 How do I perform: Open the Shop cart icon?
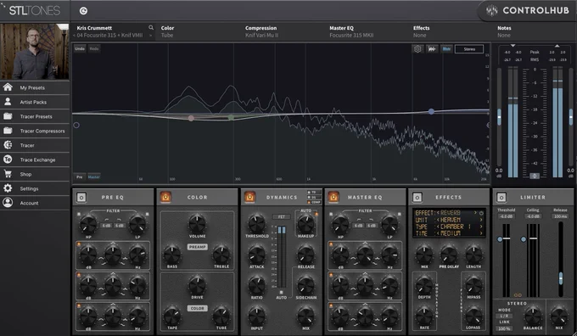(8, 174)
